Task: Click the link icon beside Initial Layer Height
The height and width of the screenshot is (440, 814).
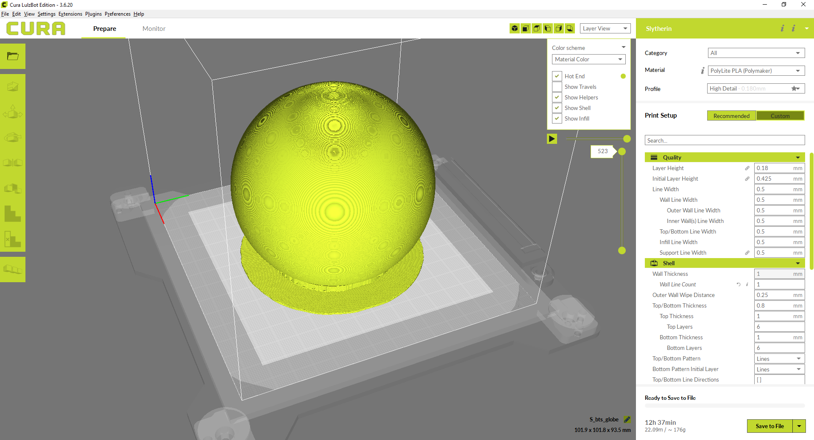Action: (747, 179)
